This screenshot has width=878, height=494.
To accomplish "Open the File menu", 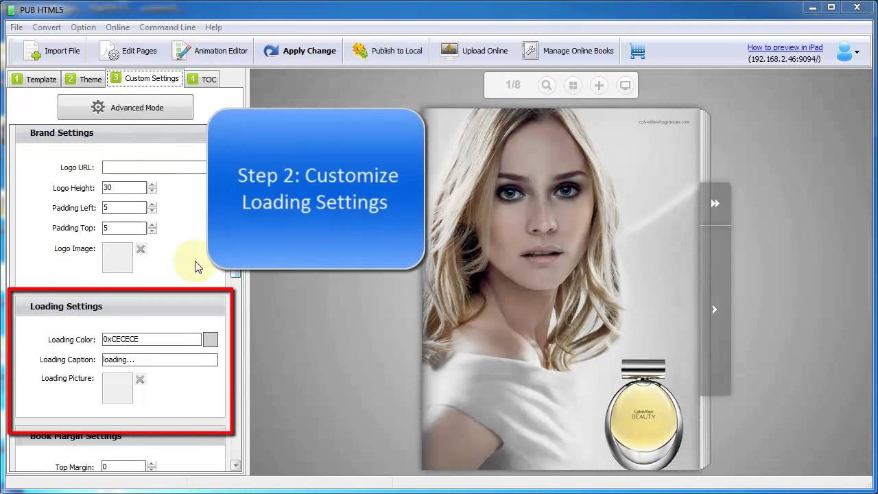I will pyautogui.click(x=16, y=27).
